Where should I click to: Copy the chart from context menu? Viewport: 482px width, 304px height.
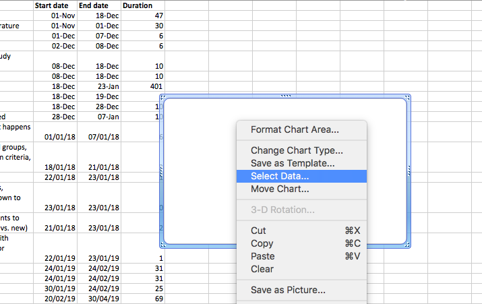click(262, 243)
